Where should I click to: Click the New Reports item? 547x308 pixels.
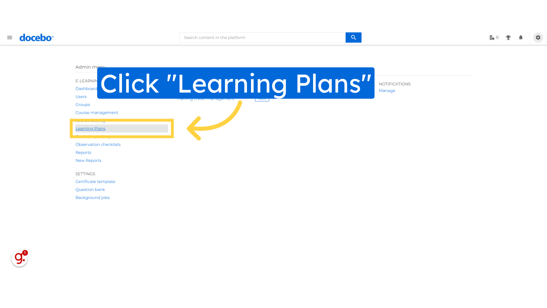(88, 160)
